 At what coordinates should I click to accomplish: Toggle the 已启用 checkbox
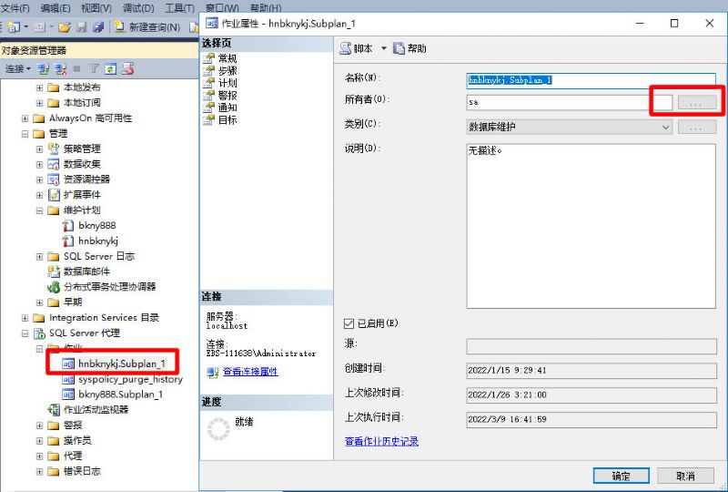349,323
